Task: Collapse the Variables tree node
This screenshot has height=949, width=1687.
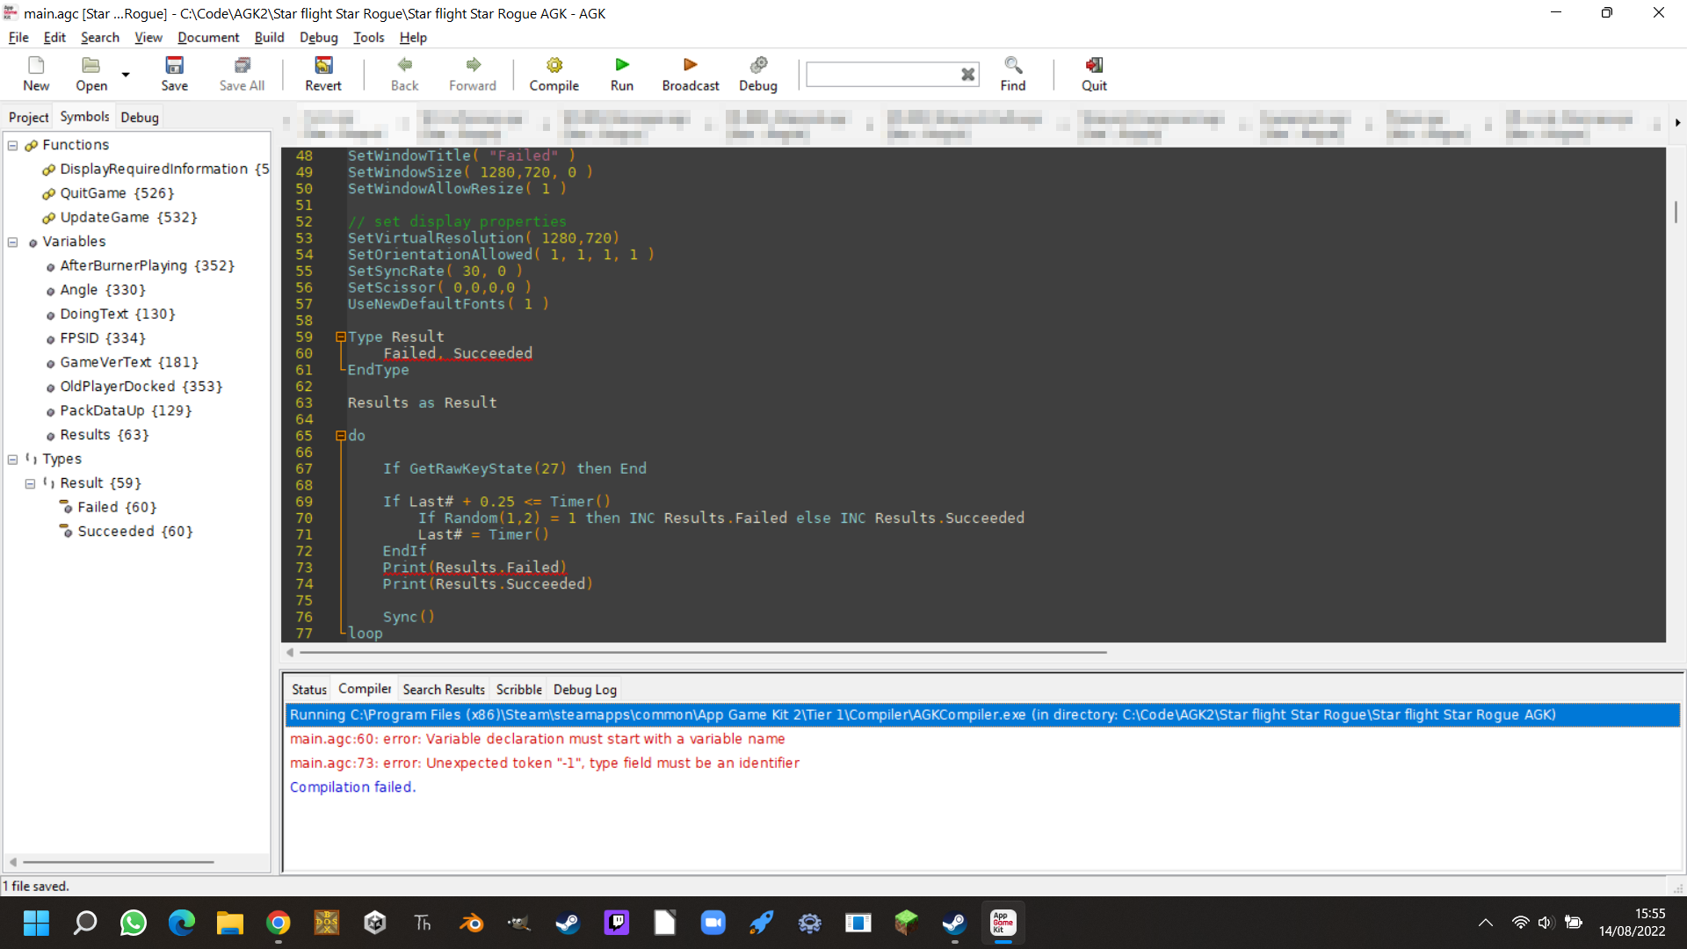Action: [13, 242]
